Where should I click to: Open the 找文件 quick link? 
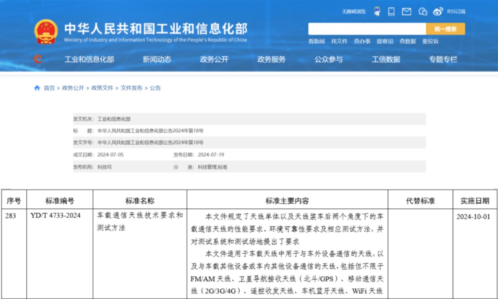[339, 41]
